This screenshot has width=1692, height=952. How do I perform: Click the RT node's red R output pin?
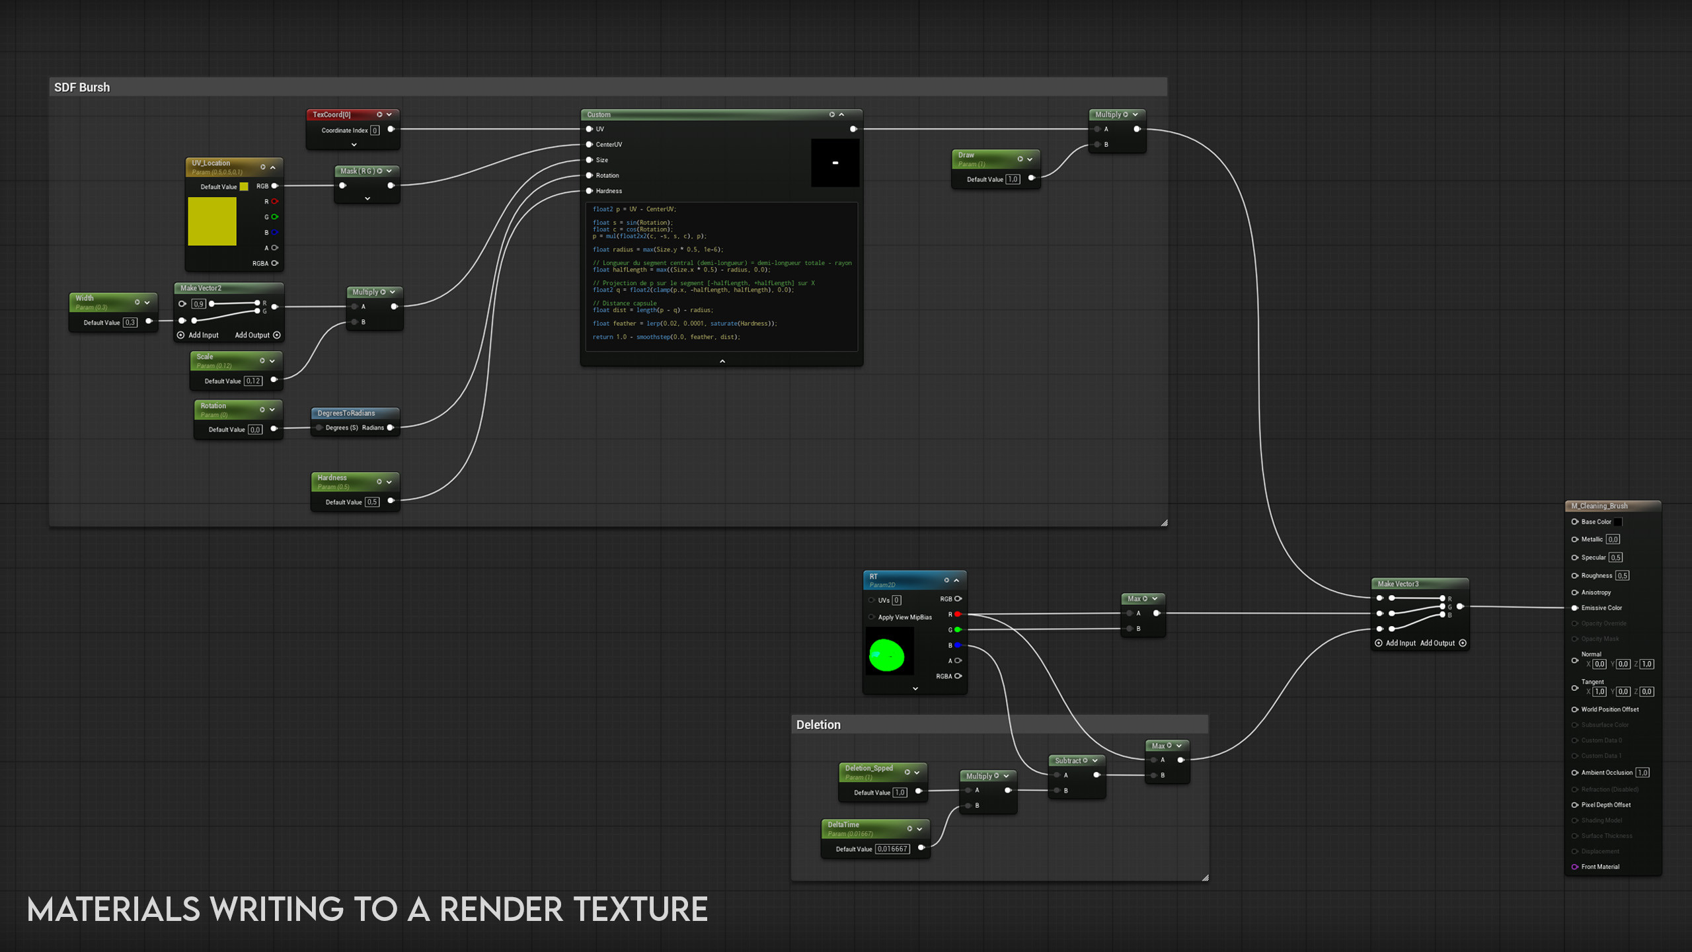(x=957, y=614)
